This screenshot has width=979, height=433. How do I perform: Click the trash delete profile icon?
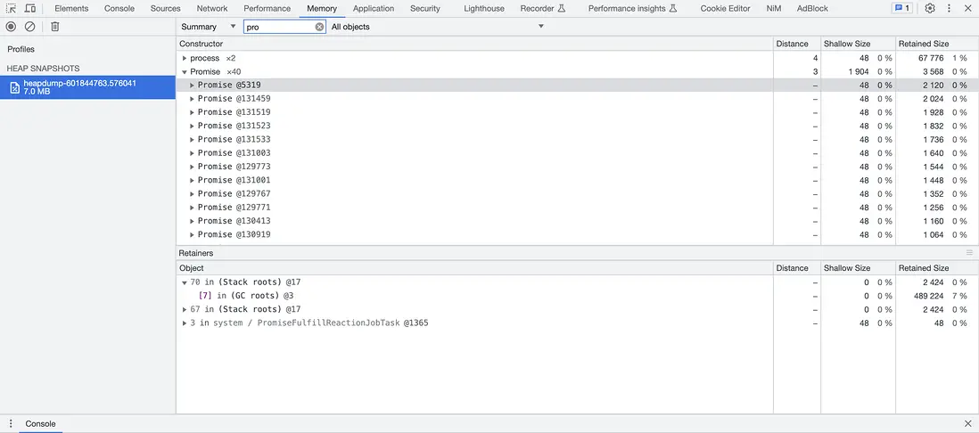tap(55, 26)
